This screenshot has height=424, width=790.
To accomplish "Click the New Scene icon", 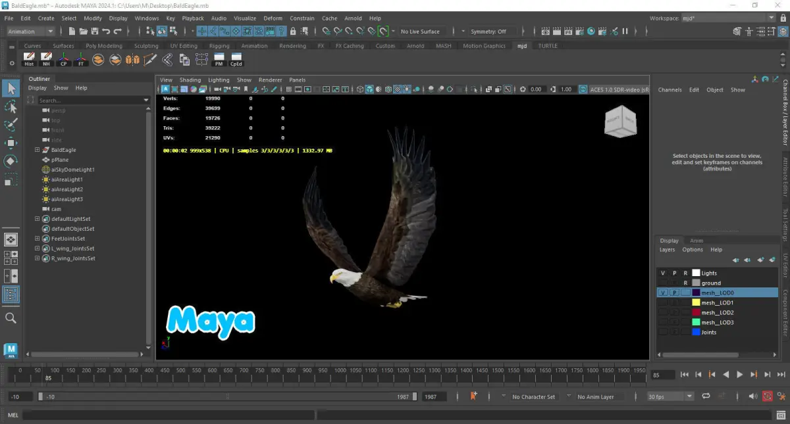I will pyautogui.click(x=72, y=31).
